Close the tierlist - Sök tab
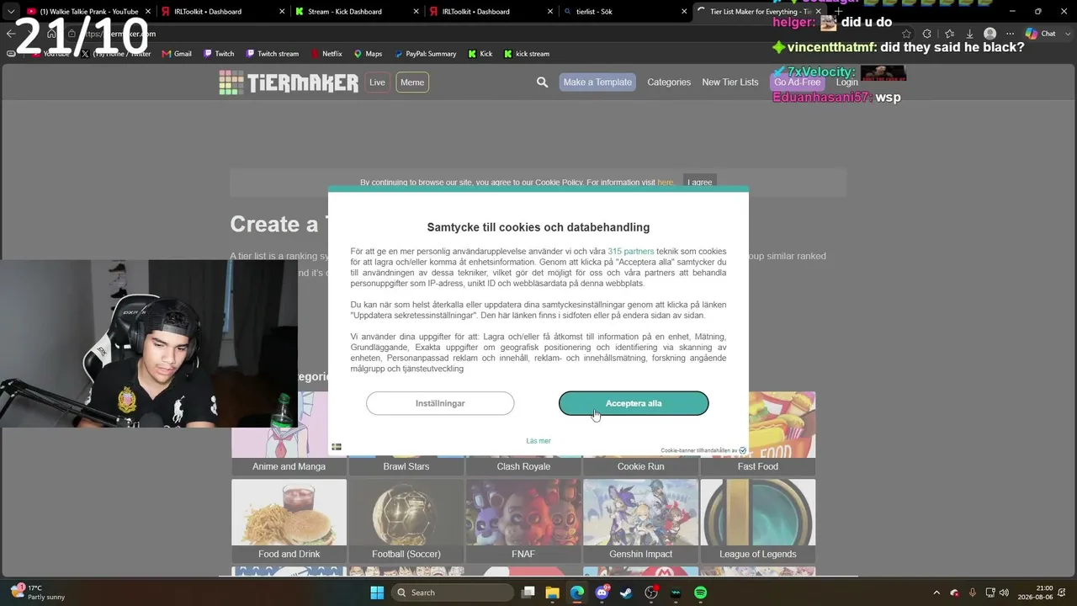The width and height of the screenshot is (1077, 606). pos(684,12)
